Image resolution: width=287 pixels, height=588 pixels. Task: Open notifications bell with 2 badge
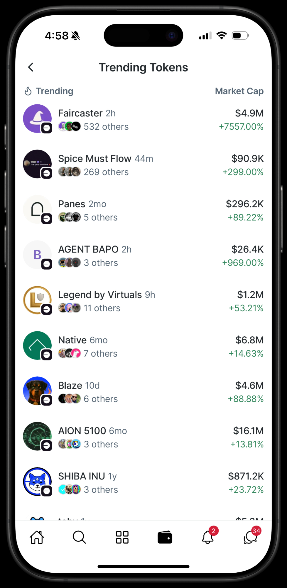tap(208, 537)
